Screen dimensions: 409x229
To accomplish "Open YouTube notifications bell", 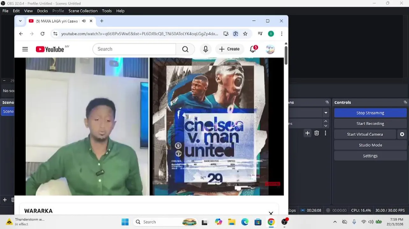I will pyautogui.click(x=253, y=49).
